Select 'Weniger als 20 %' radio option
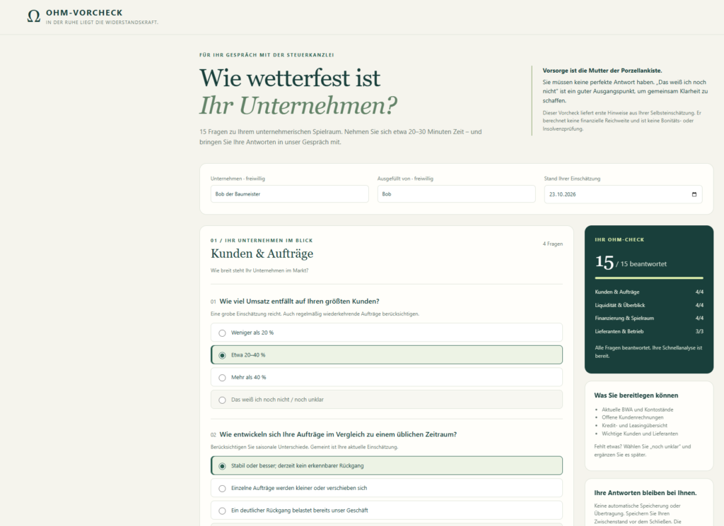Image resolution: width=724 pixels, height=526 pixels. pyautogui.click(x=387, y=333)
